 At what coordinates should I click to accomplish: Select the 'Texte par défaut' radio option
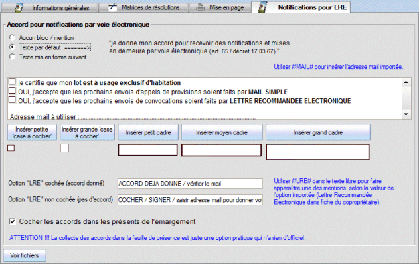pos(12,47)
